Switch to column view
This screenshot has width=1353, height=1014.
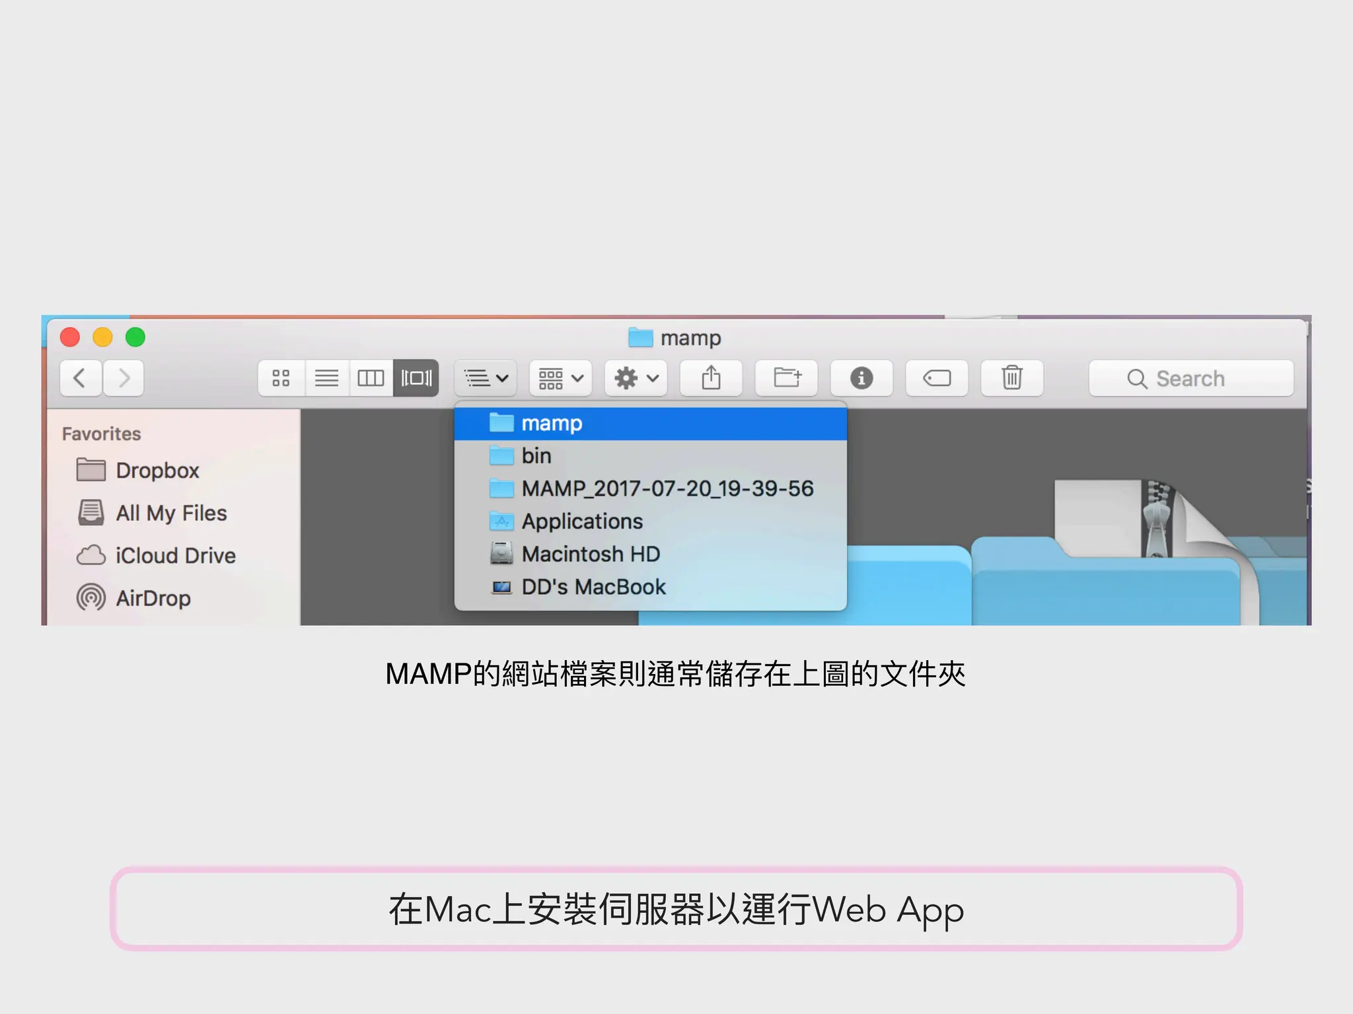pos(371,378)
